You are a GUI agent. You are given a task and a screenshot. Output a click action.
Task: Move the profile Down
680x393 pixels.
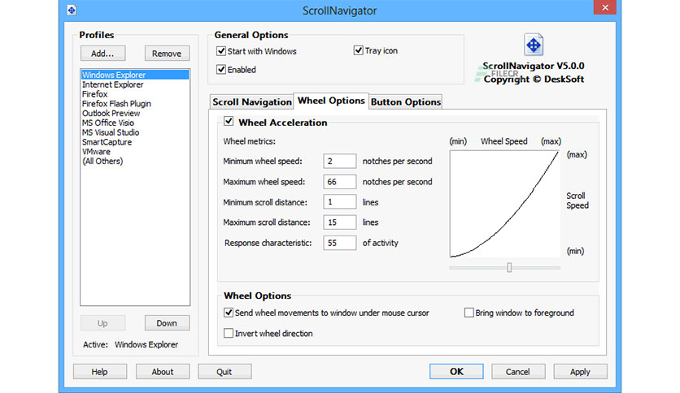pyautogui.click(x=167, y=323)
